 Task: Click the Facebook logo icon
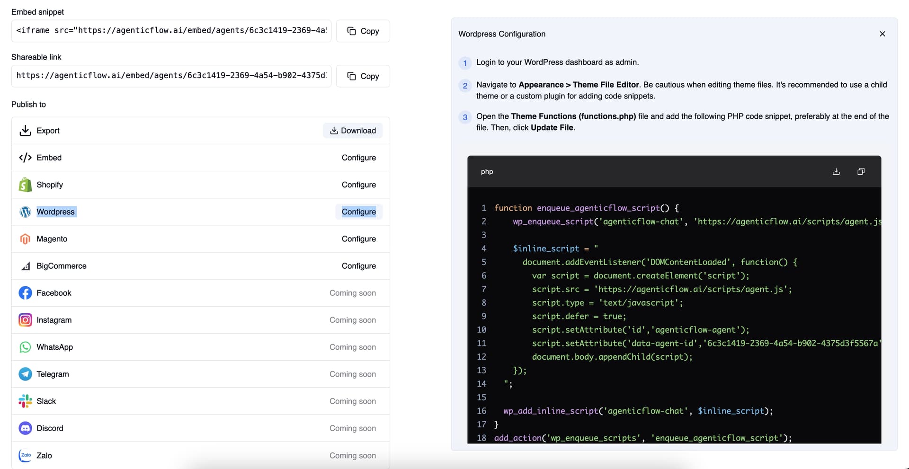(x=25, y=293)
